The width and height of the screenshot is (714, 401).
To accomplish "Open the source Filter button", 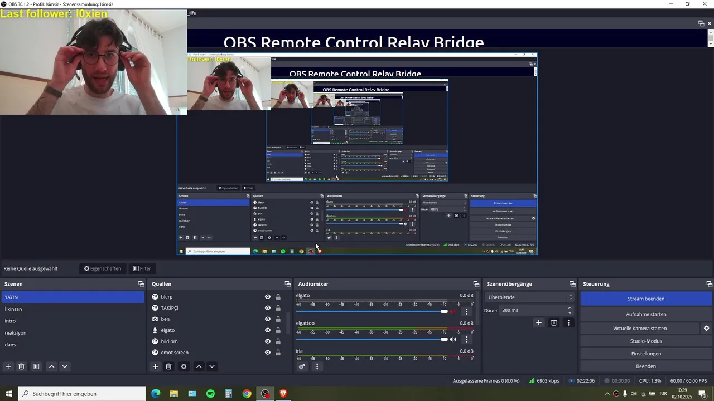I will click(142, 268).
